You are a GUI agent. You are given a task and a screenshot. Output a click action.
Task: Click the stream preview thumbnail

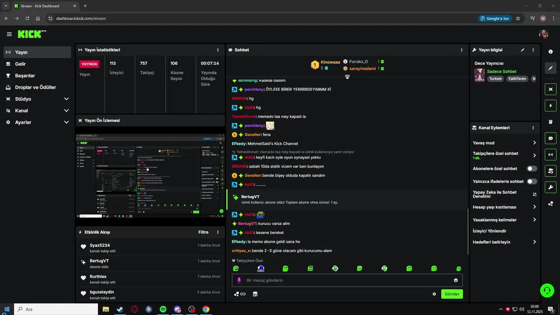pyautogui.click(x=150, y=175)
